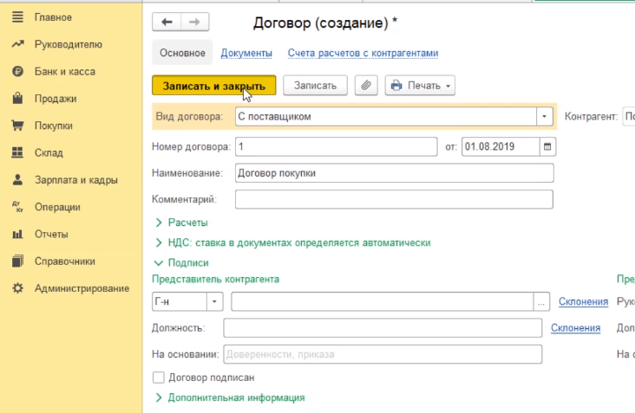Open the calendar picker for contract date

547,147
